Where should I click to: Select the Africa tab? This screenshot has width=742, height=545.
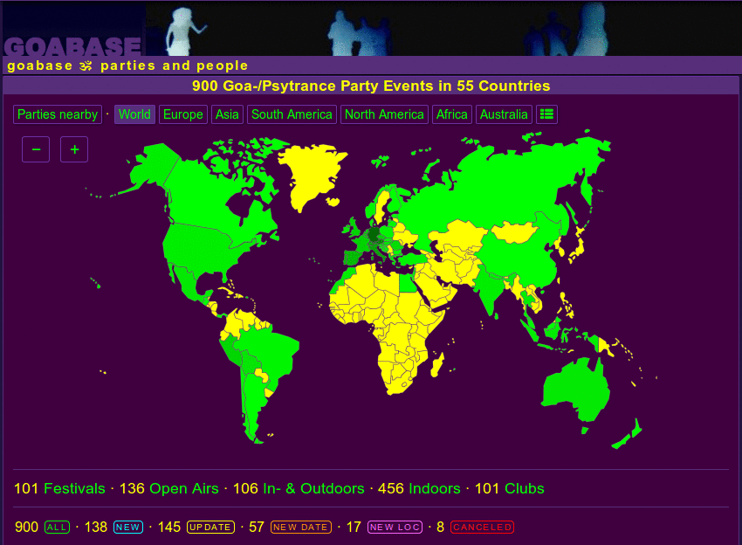[452, 114]
